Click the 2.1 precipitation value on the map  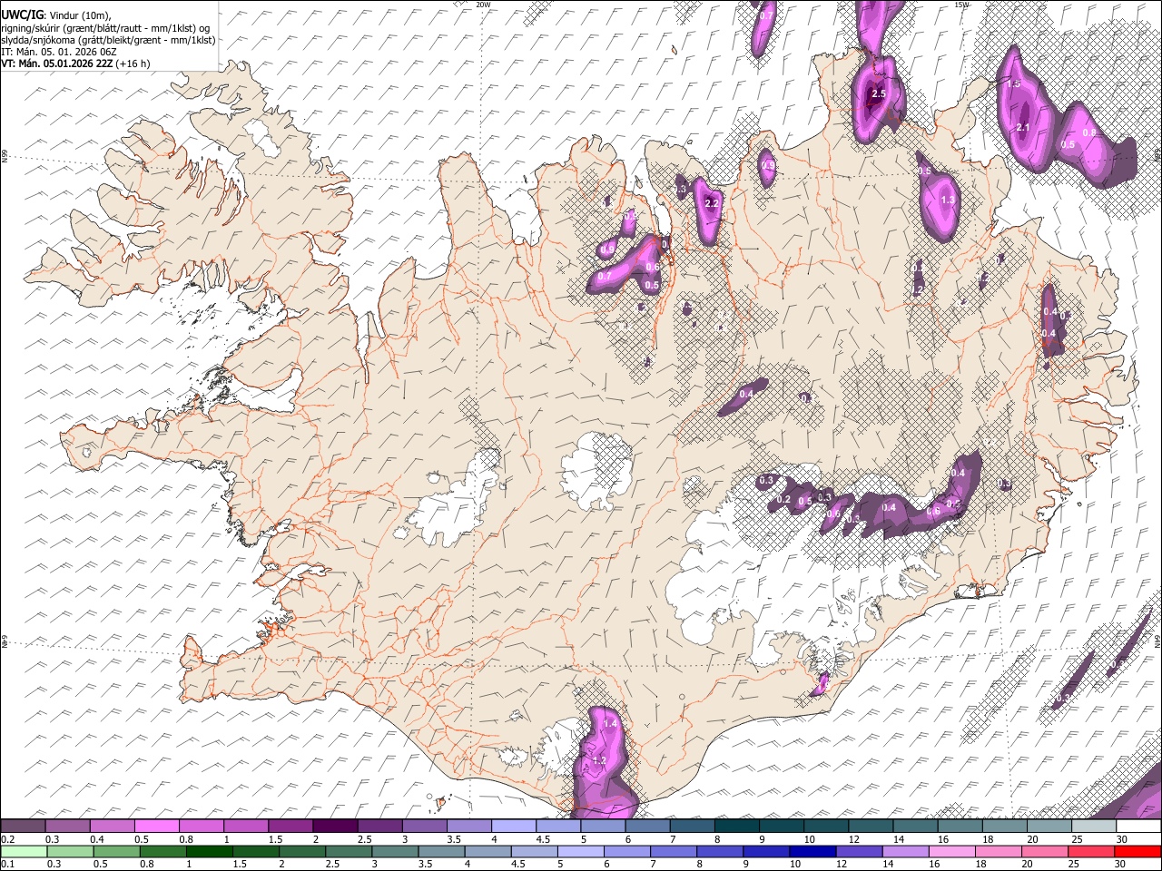click(x=1023, y=127)
